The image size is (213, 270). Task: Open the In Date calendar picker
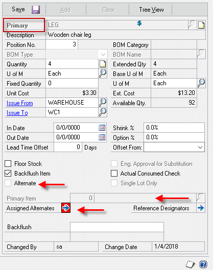point(102,128)
